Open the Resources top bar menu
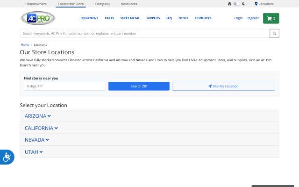The image size is (299, 187). 129,4
